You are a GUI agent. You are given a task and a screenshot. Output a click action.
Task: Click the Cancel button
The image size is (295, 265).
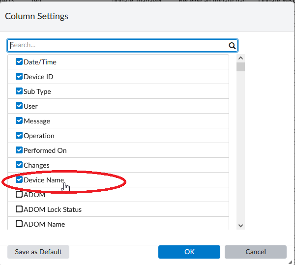coord(256,252)
